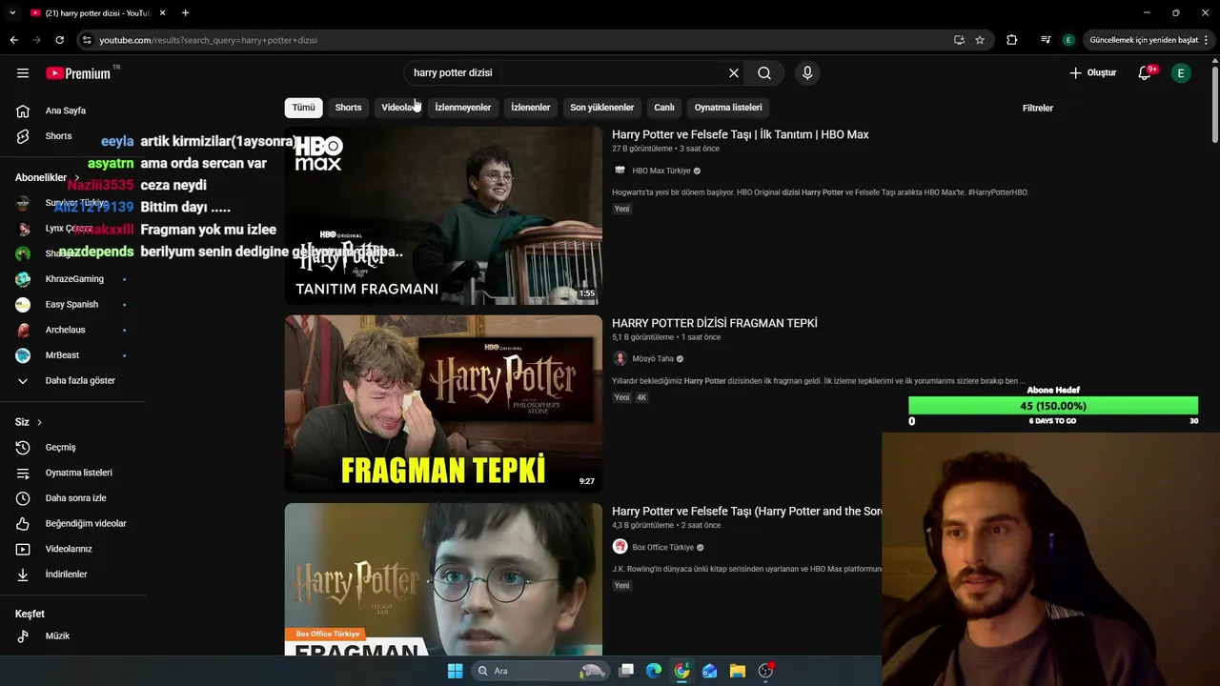1220x686 pixels.
Task: Open KhrazeGaming channel subscription
Action: coord(73,279)
